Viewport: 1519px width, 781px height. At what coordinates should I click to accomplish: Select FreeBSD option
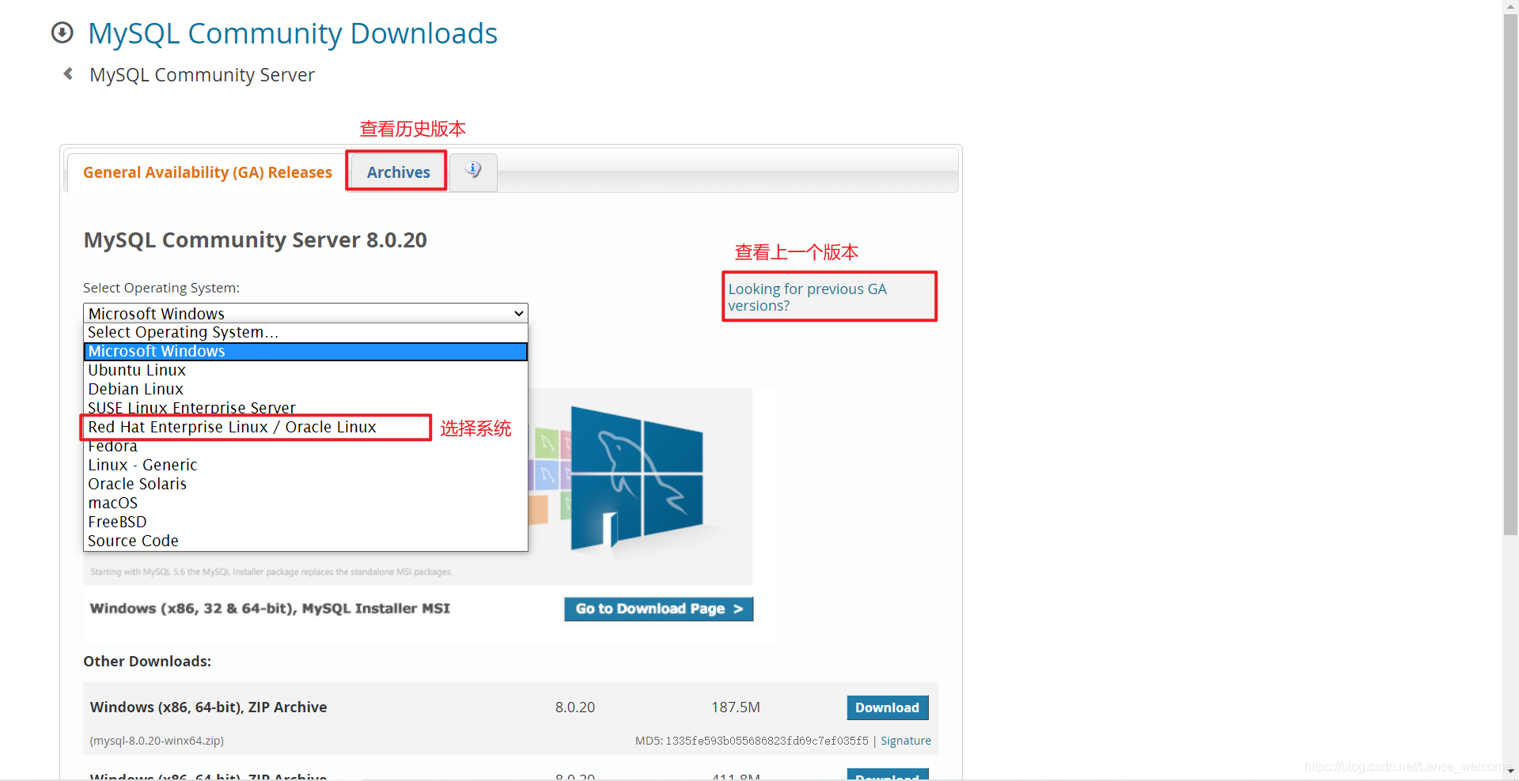tap(305, 522)
